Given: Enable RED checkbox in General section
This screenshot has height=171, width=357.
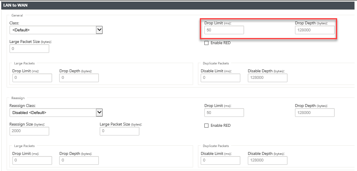Looking at the screenshot, I should pos(206,43).
